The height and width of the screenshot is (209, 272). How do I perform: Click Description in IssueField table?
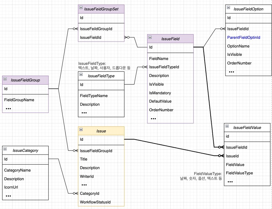click(170, 76)
